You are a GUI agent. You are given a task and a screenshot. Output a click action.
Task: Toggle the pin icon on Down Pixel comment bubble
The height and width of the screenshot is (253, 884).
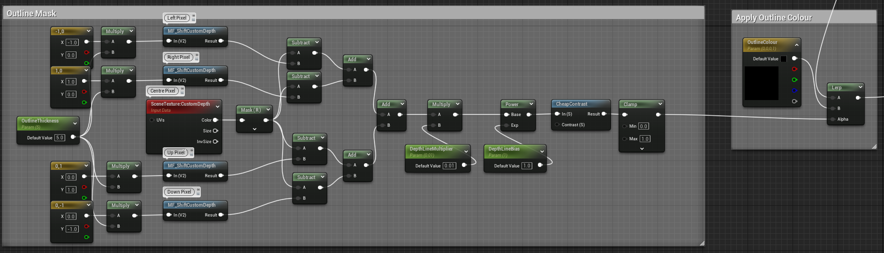point(198,190)
